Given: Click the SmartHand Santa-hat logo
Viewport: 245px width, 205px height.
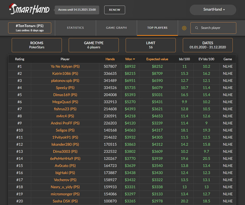Looking at the screenshot, I should (x=29, y=9).
